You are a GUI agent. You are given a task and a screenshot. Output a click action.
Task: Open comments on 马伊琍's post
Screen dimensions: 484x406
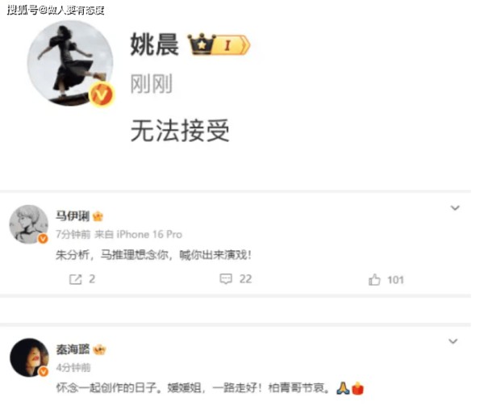coord(226,278)
